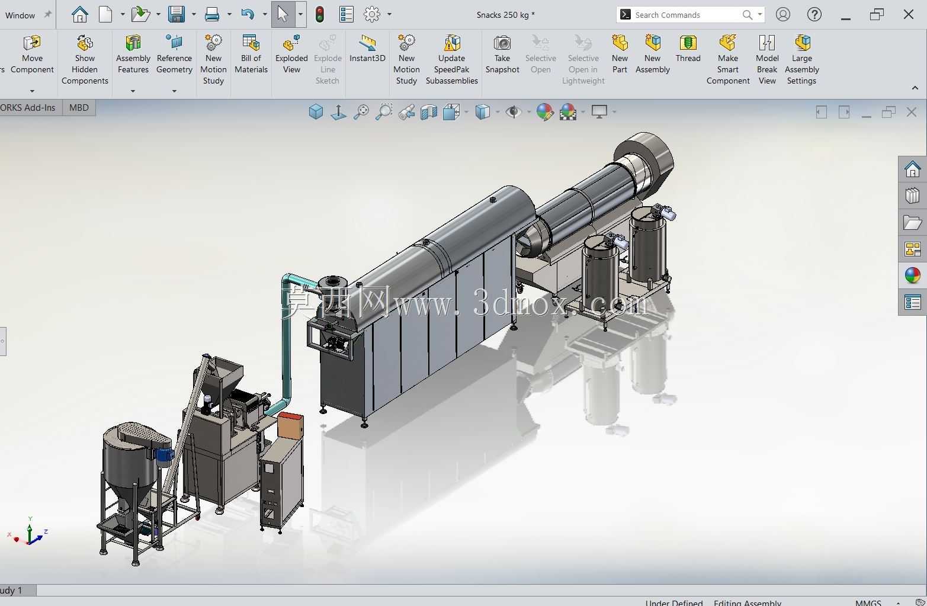The width and height of the screenshot is (927, 606).
Task: Open the Options gear dropdown arrow
Action: tap(389, 14)
